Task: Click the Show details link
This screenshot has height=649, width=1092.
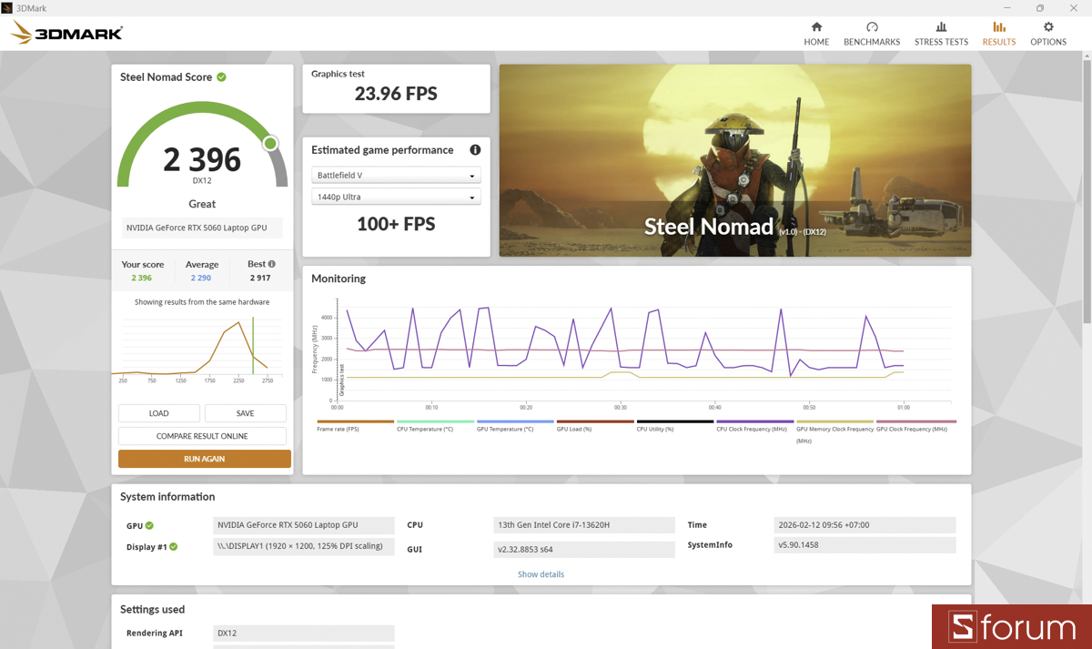Action: pos(541,574)
